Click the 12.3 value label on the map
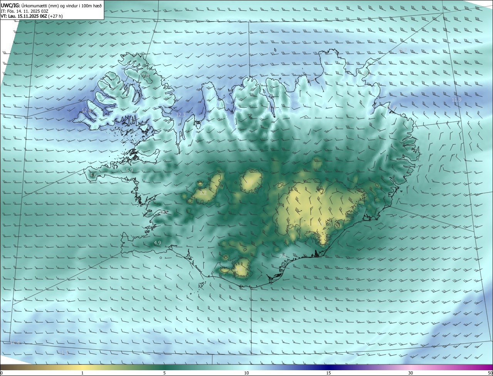The height and width of the screenshot is (376, 493). pos(181,115)
